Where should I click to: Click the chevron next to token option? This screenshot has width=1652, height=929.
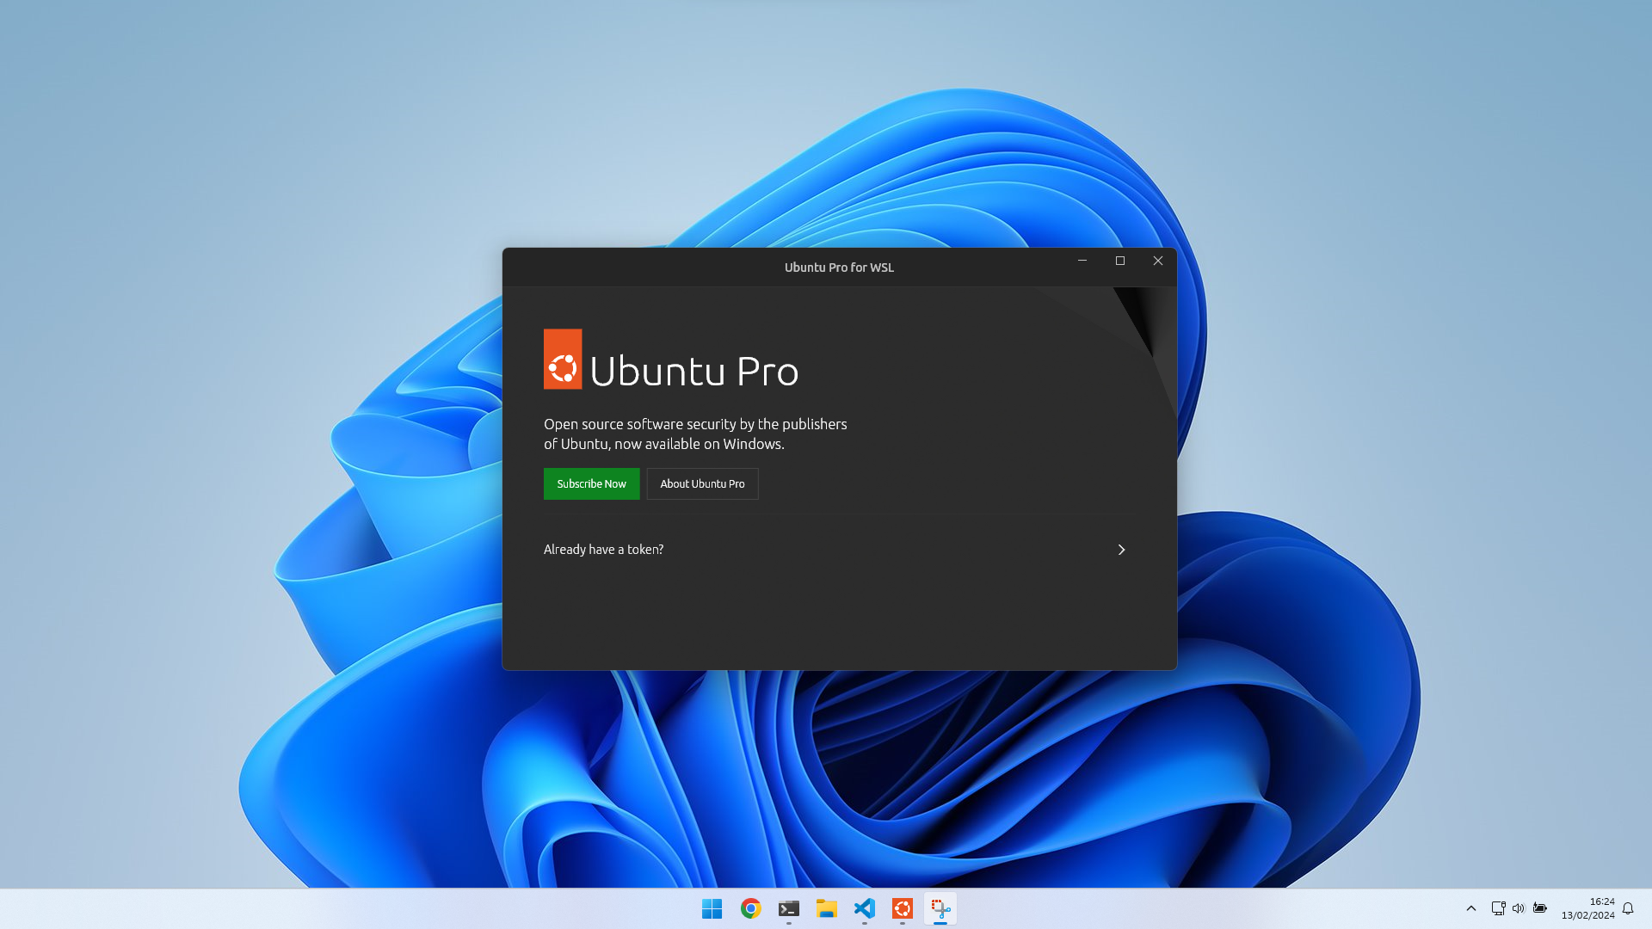click(x=1121, y=549)
